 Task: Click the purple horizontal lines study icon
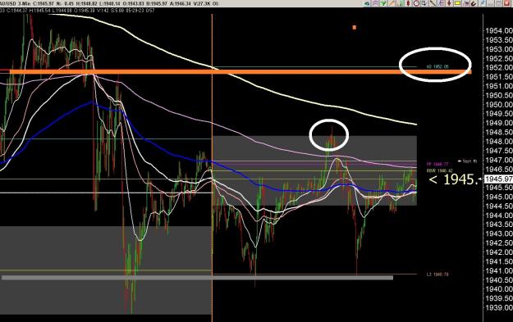click(441, 3)
